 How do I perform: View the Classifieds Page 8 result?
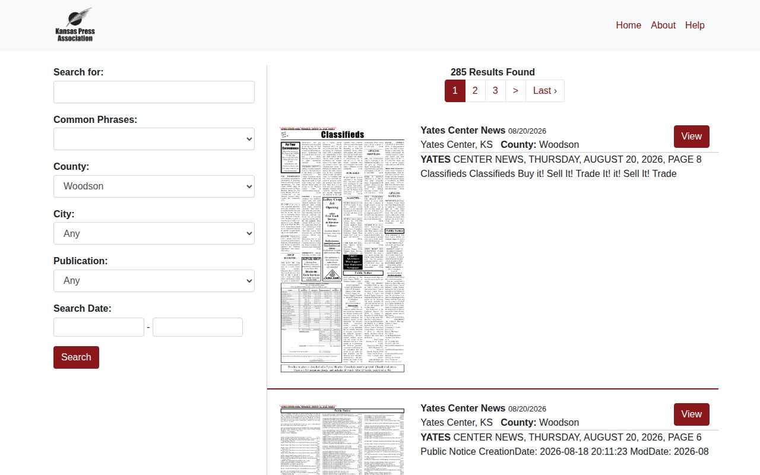[x=691, y=137]
